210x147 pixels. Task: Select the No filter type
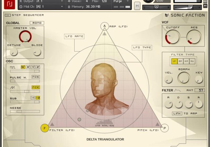[x=192, y=61]
